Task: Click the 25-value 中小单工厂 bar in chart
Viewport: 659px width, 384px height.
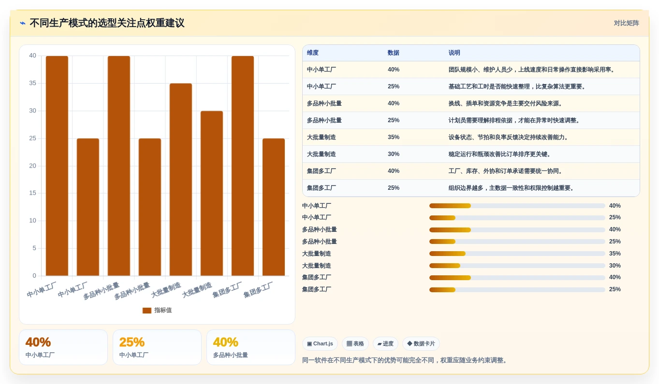Action: 88,207
